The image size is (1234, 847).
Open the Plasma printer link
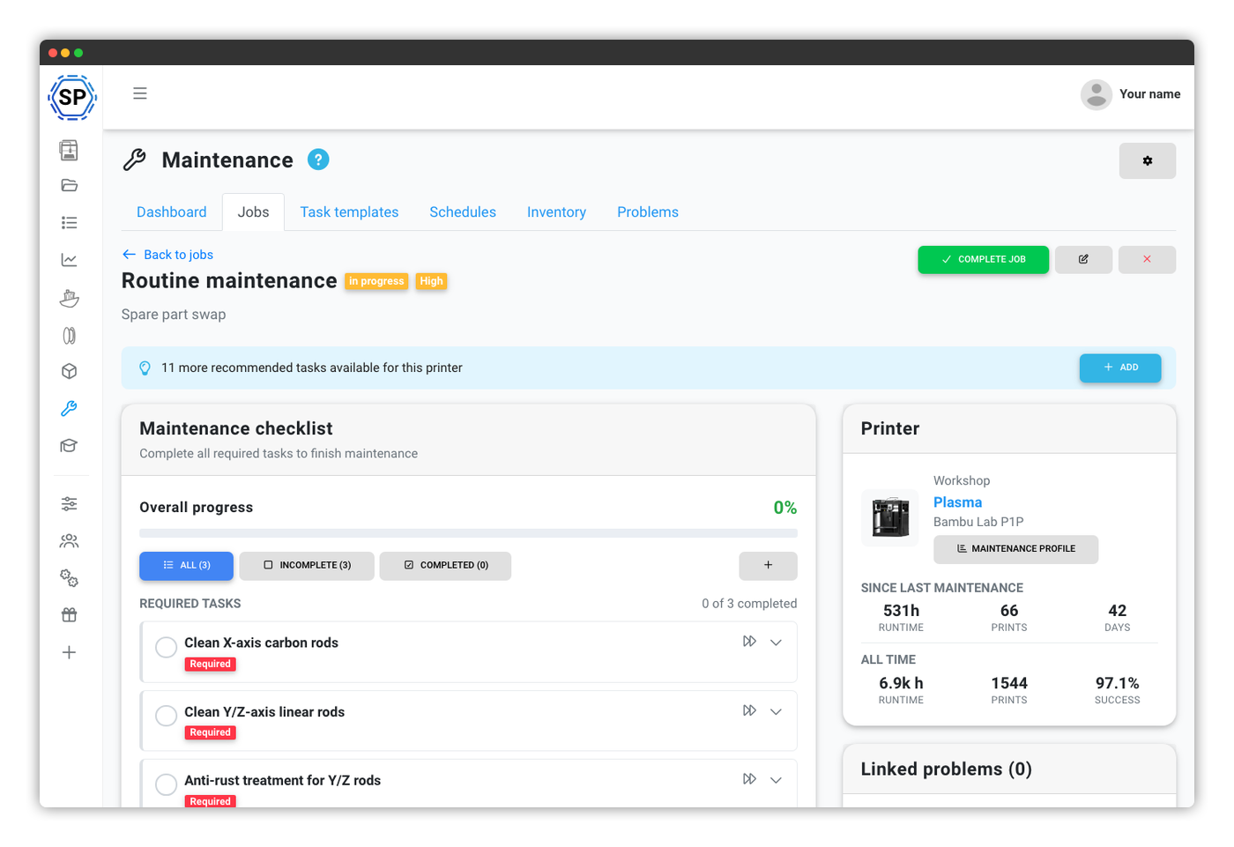pyautogui.click(x=957, y=502)
